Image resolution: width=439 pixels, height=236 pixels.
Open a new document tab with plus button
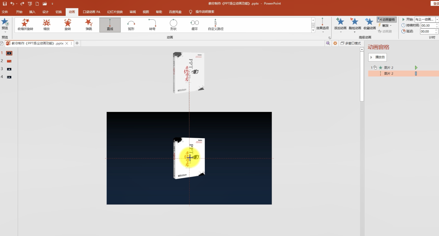pyautogui.click(x=77, y=43)
